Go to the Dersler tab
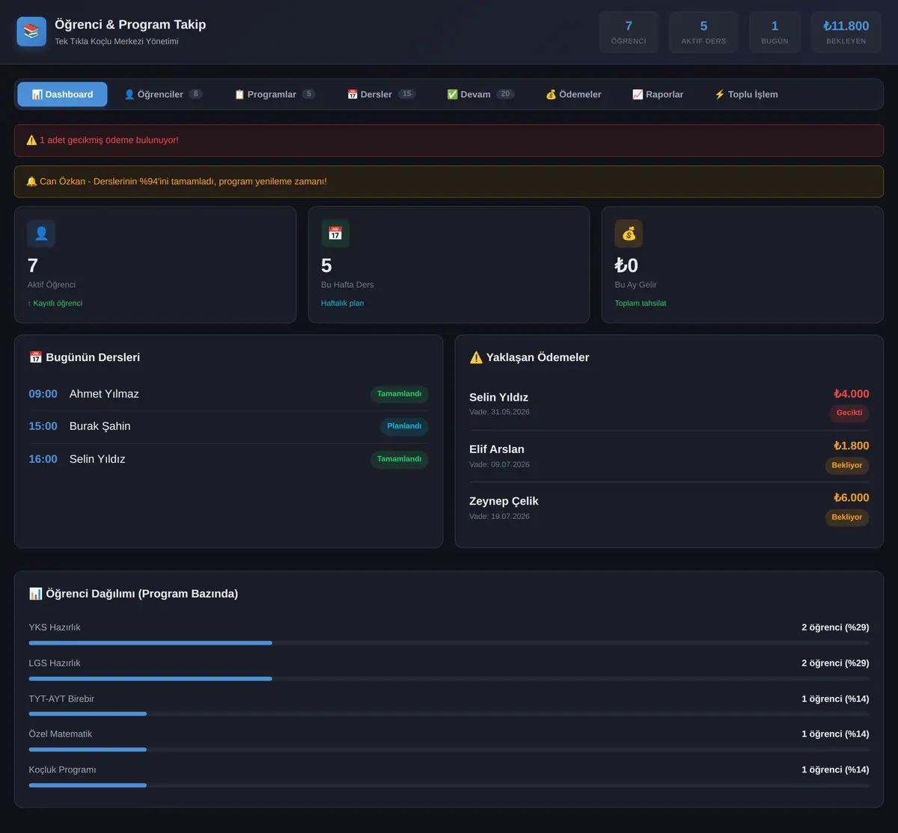 pos(381,94)
